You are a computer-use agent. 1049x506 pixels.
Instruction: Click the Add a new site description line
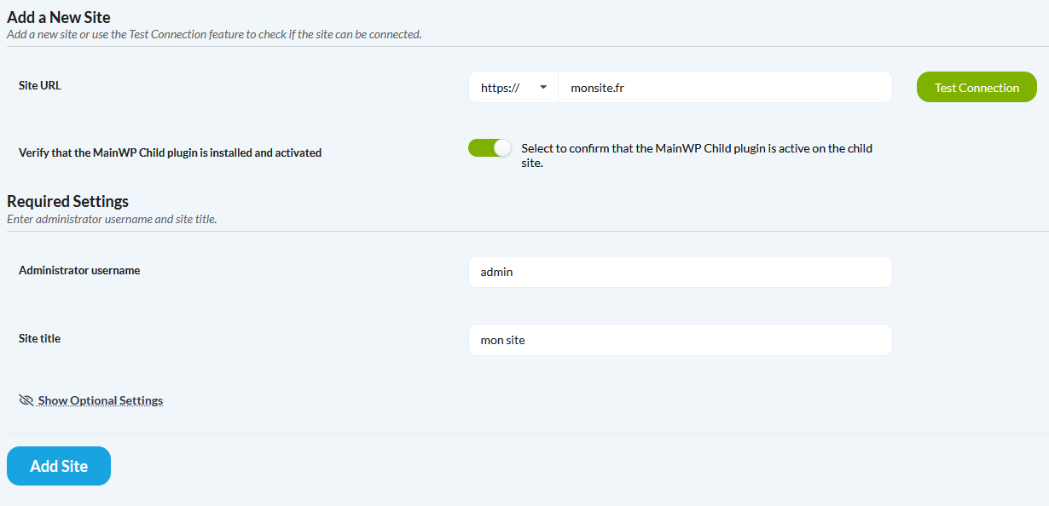214,35
